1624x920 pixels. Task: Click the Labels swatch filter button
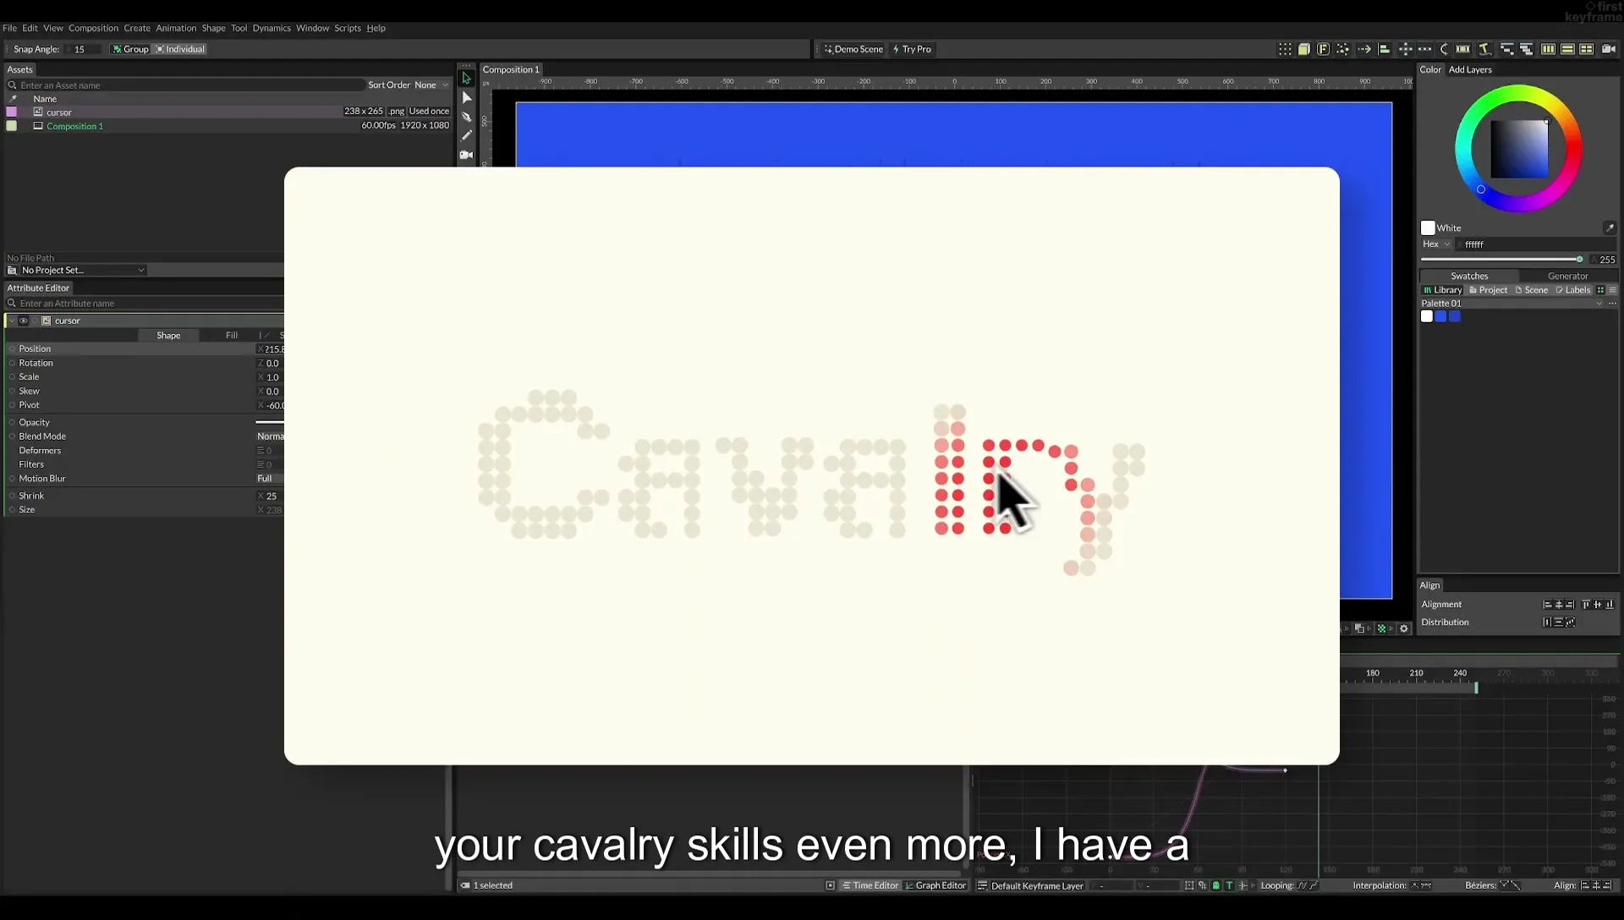coord(1573,290)
